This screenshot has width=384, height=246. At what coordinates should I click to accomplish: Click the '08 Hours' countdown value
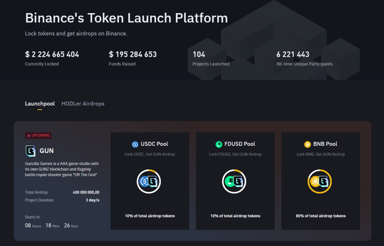tap(33, 226)
